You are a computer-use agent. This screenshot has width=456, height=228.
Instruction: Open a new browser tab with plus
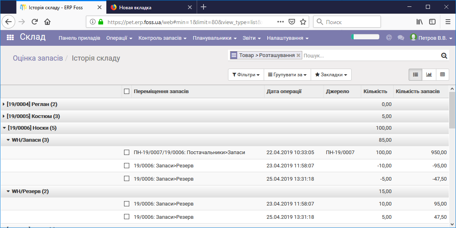coord(204,7)
